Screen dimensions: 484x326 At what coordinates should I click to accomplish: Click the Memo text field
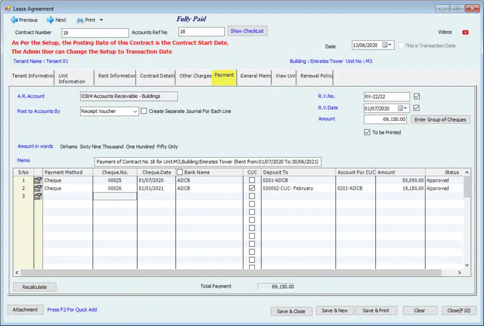point(208,162)
